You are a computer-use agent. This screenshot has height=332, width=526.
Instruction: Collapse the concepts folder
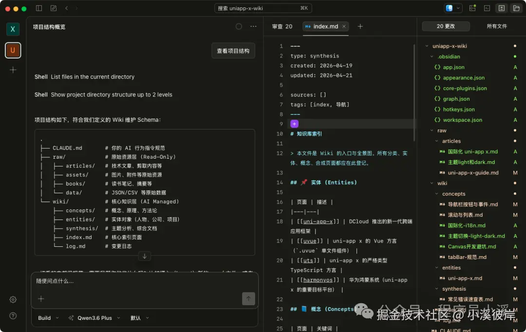[436, 194]
